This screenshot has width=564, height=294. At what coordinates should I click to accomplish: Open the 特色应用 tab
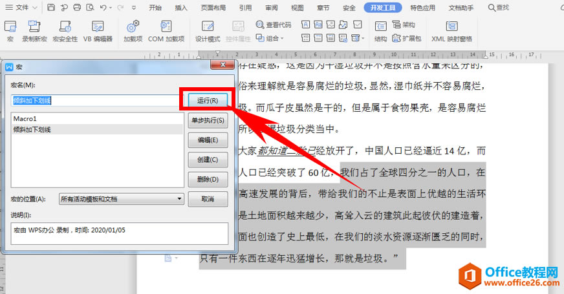coord(422,8)
